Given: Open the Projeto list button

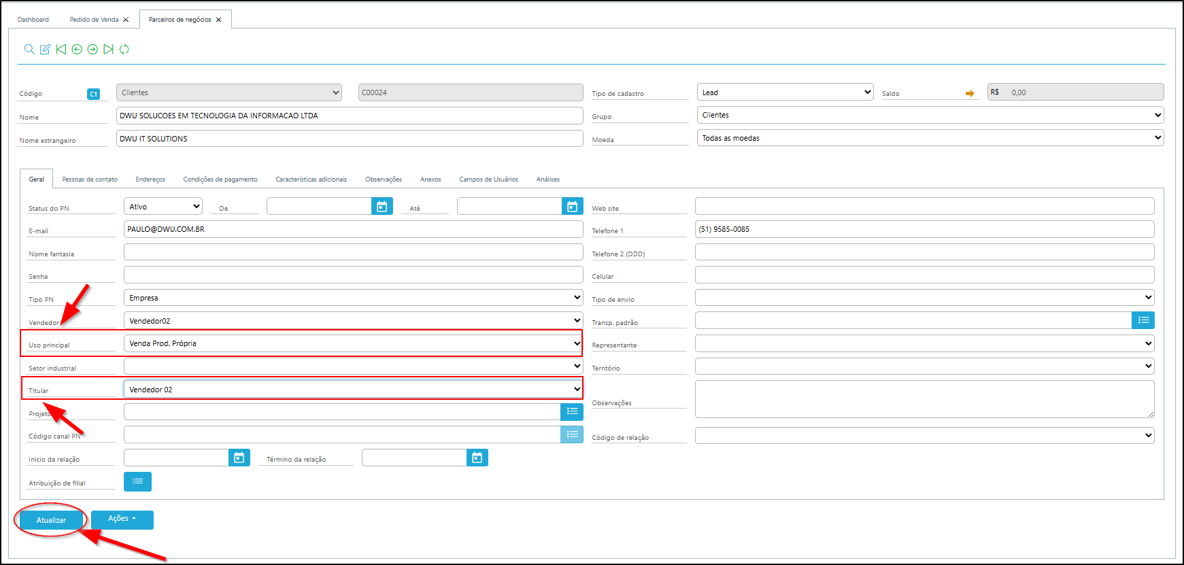Looking at the screenshot, I should click(x=572, y=411).
